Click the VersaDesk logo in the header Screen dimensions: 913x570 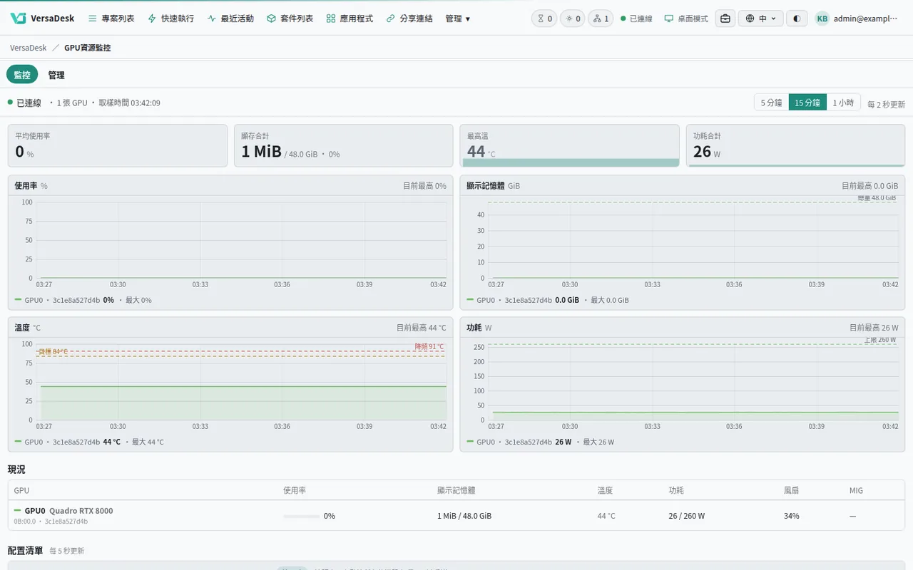click(x=43, y=19)
